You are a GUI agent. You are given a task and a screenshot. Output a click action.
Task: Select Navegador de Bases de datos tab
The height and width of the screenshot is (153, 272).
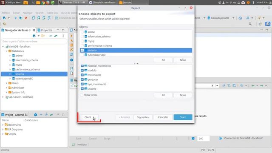[17, 30]
